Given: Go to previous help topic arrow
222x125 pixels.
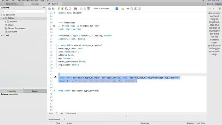Looking at the screenshot, I should [210, 9].
